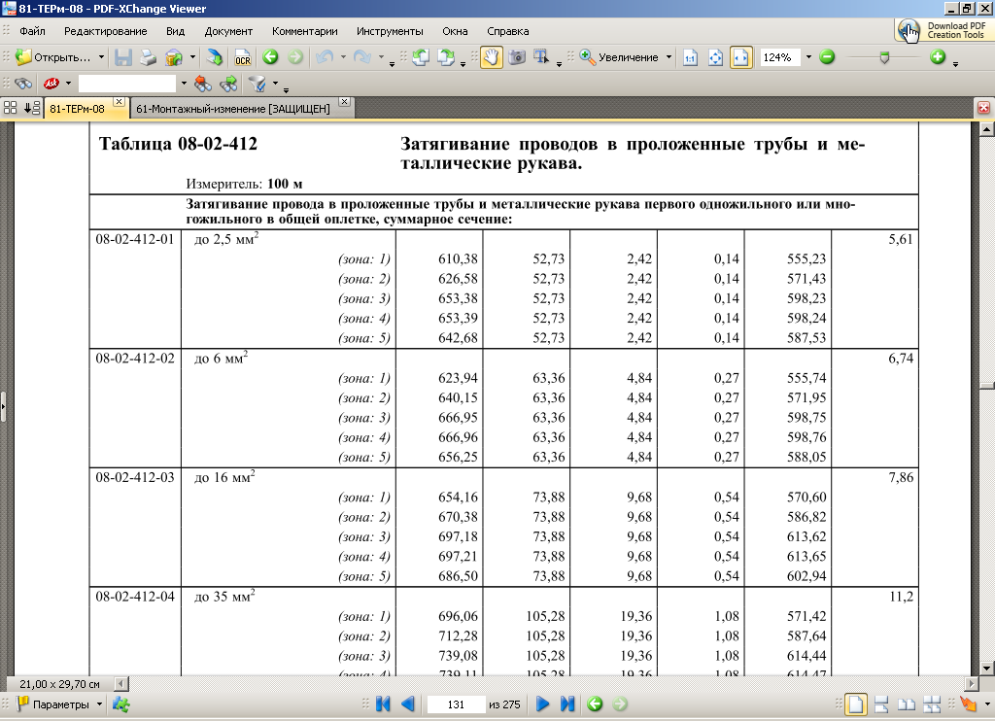Screen dimensions: 995x721
Task: Go to next page
Action: tap(542, 704)
